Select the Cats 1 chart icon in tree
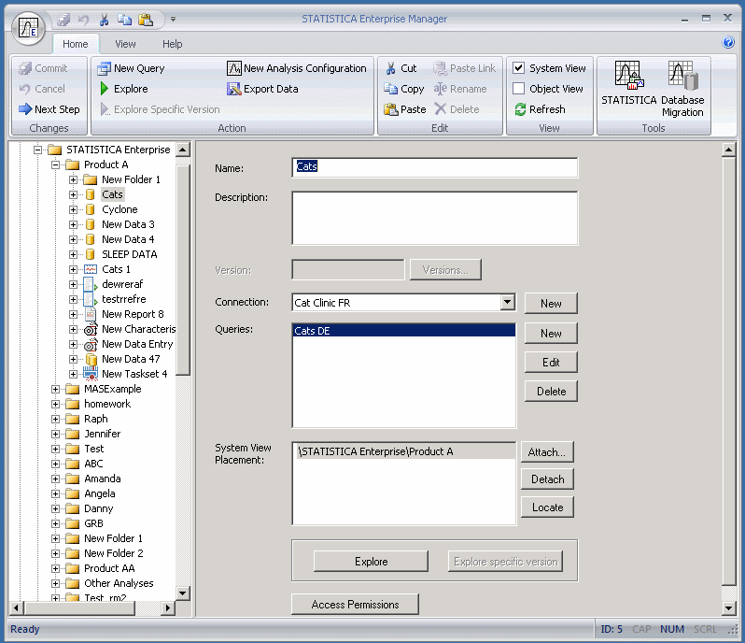The height and width of the screenshot is (643, 745). (x=91, y=270)
